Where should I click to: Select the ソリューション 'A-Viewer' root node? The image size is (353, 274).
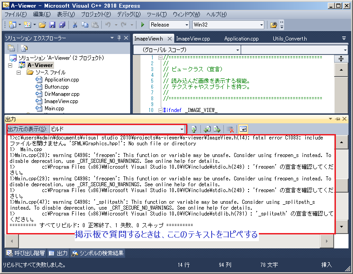tap(61, 58)
